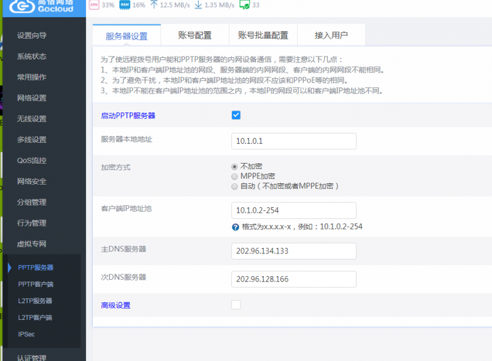Expand 网络安全 sidebar menu
Viewport: 492px width, 361px height.
tap(32, 181)
